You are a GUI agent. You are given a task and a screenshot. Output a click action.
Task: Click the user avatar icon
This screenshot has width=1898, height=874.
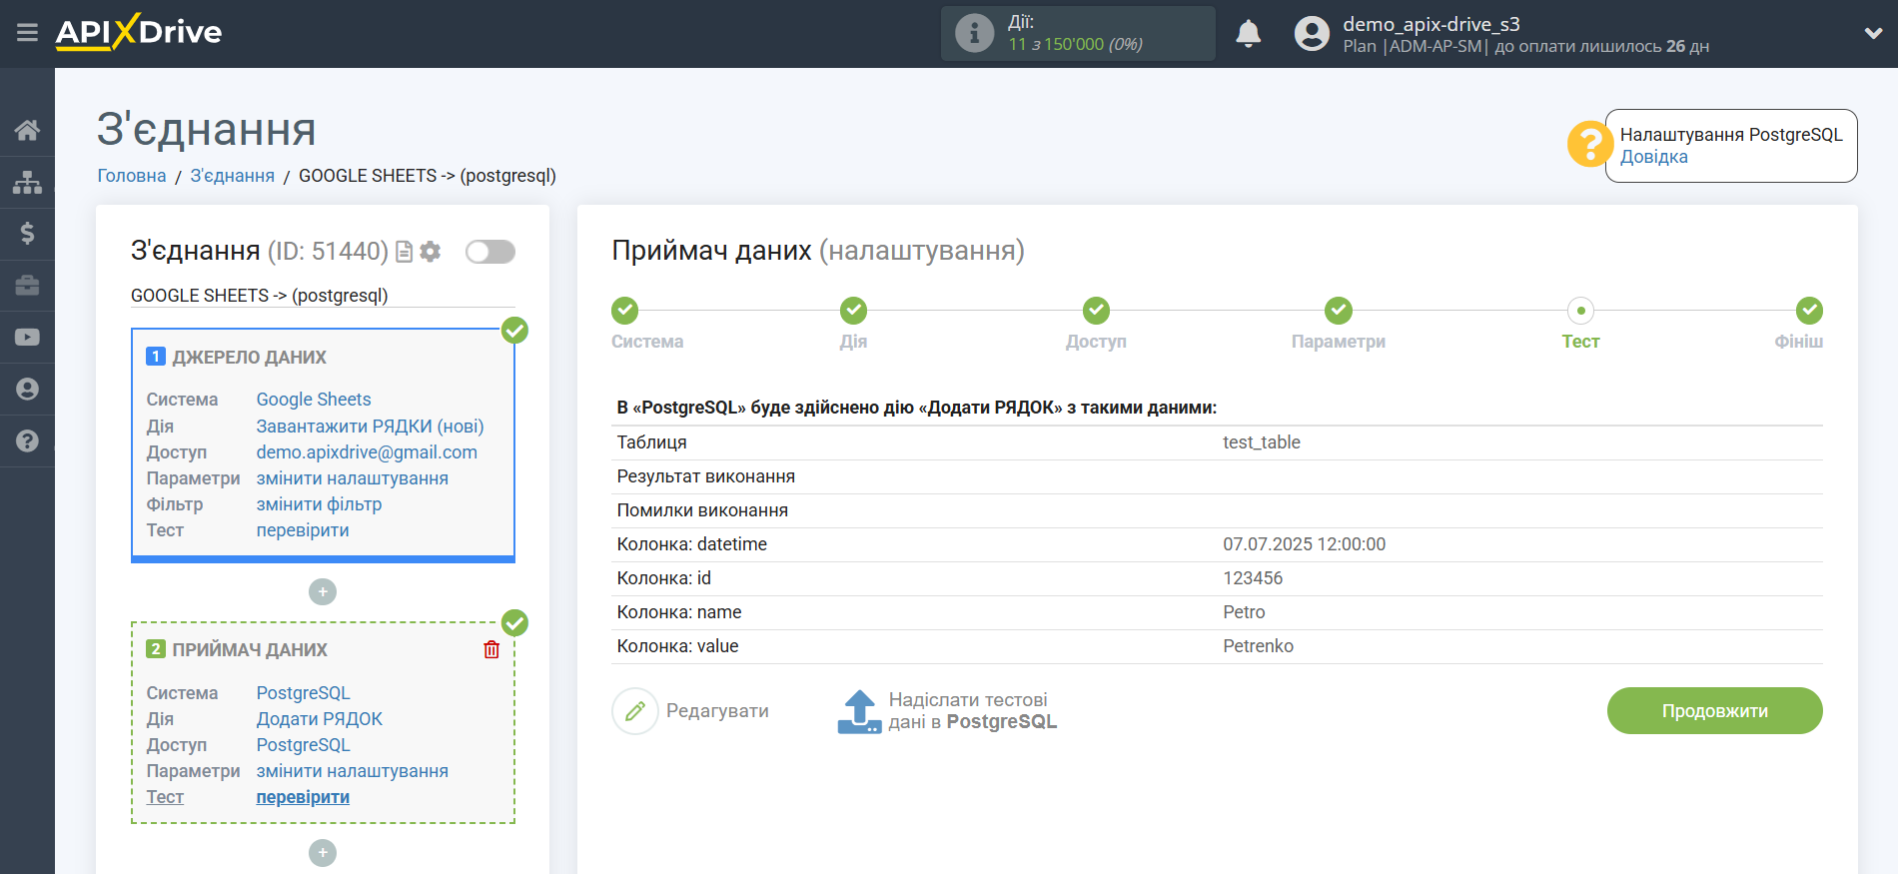tap(1312, 34)
